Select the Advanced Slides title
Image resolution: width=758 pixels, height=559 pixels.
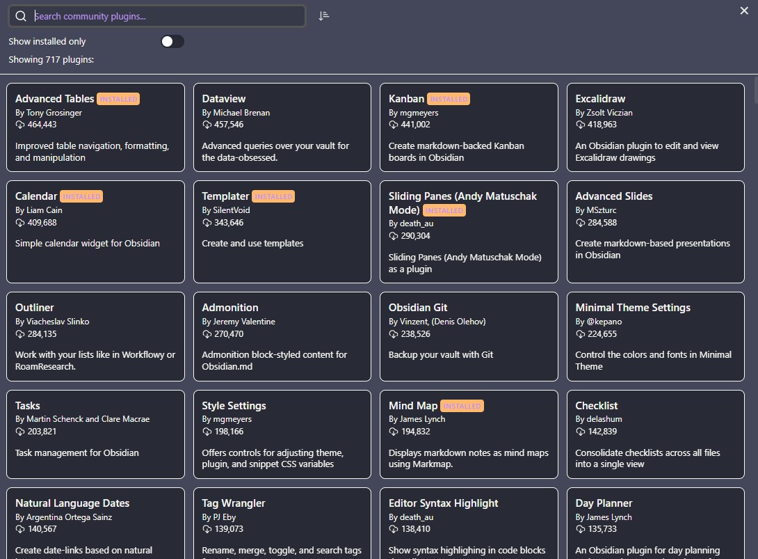point(614,196)
